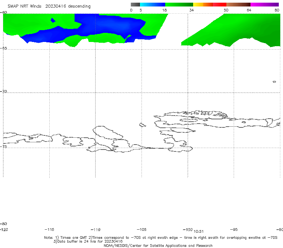283x248 pixels.
Task: Click the longitude label '-100'
Action: click(x=188, y=229)
